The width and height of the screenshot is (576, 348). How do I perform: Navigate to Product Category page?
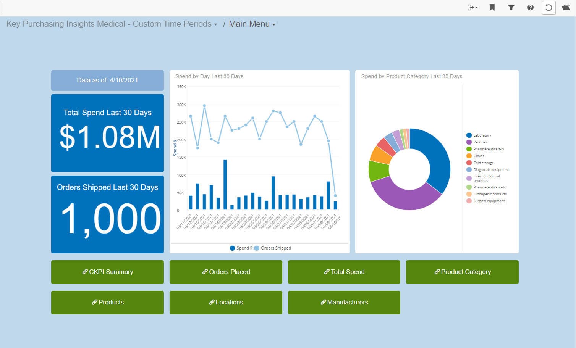tap(462, 272)
